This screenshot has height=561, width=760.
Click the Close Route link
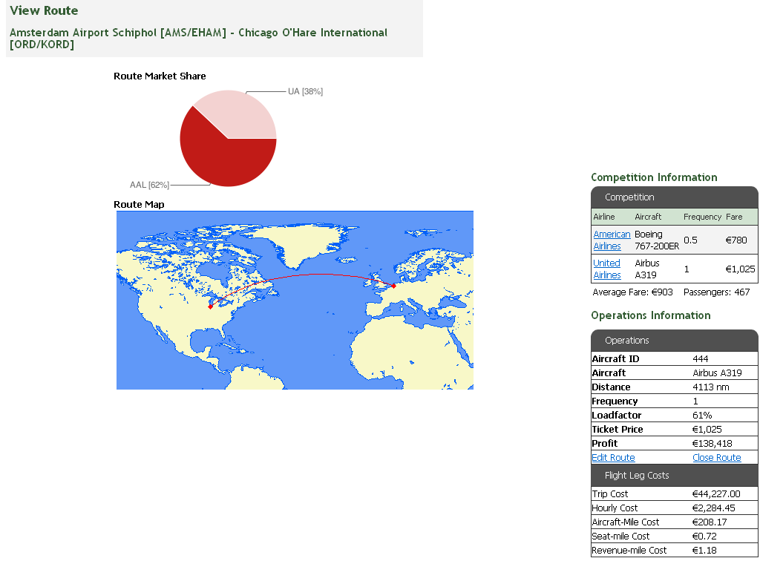[716, 458]
